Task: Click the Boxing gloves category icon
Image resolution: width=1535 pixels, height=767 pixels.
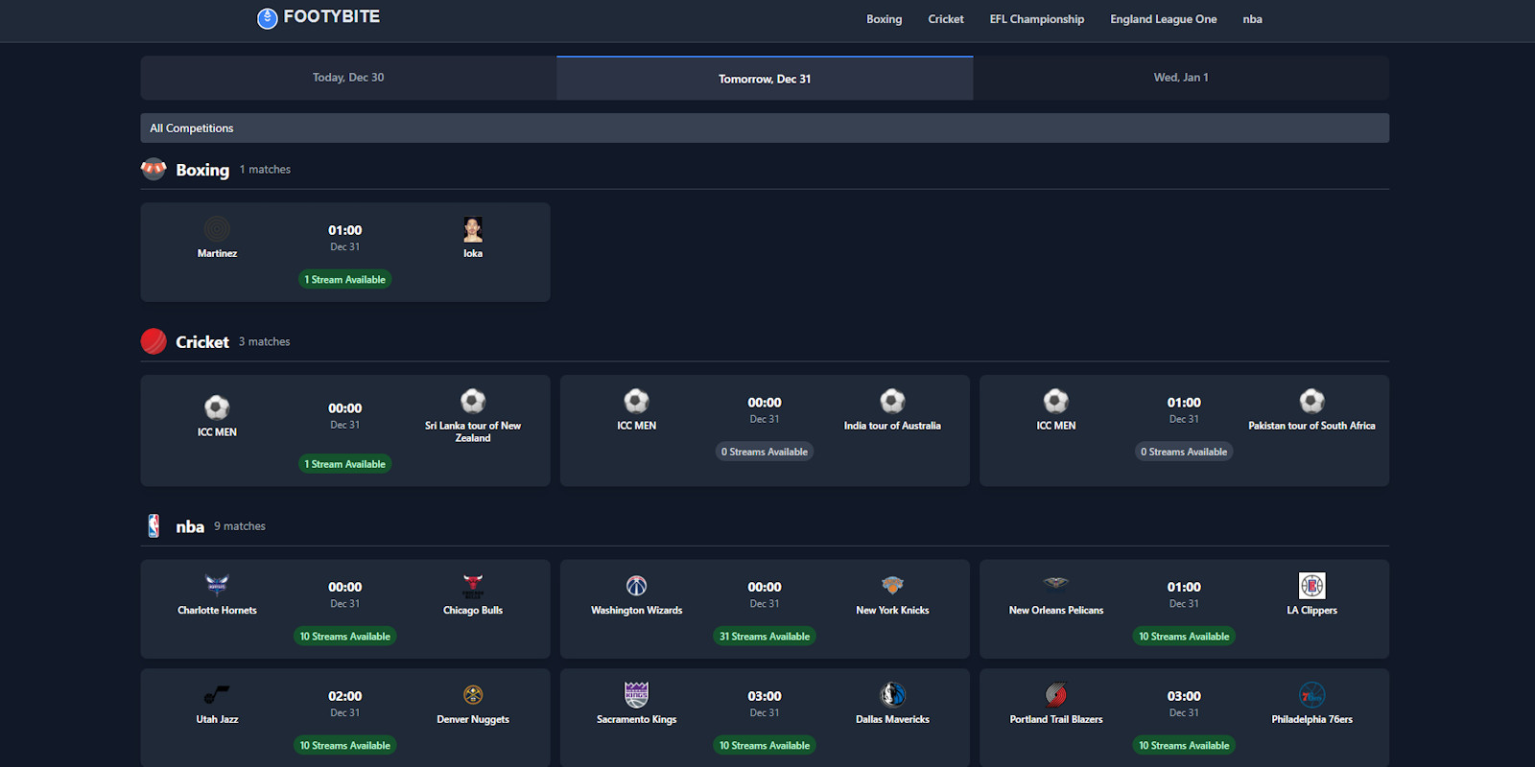Action: (153, 170)
